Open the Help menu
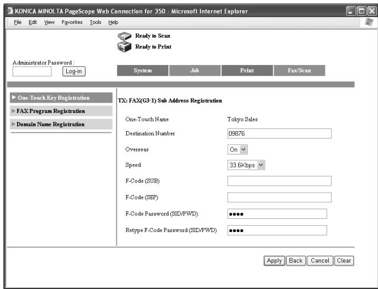Viewport: 378px width, 289px height. click(x=113, y=22)
